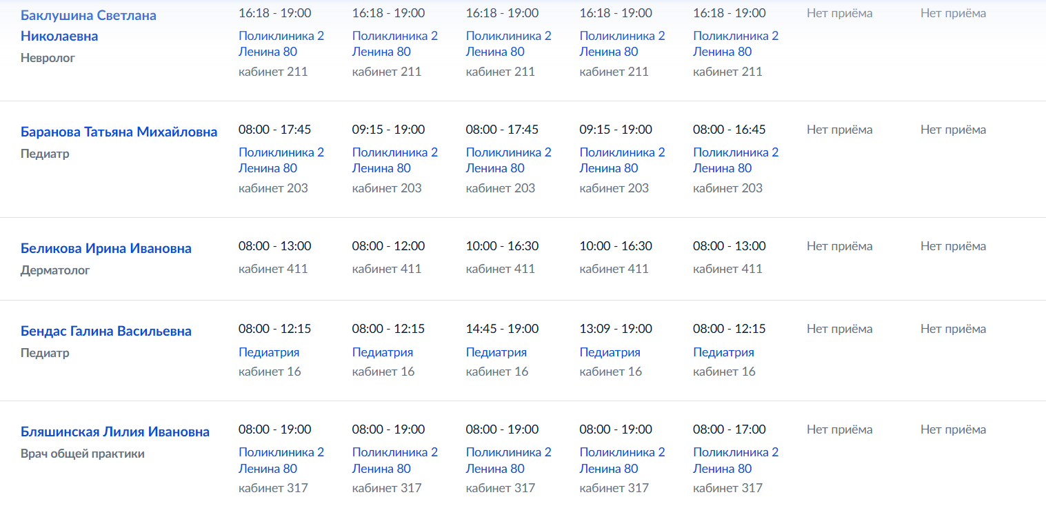Click Баранова's first 08:00 - 17:45 clinic link
The image size is (1046, 517).
(281, 160)
